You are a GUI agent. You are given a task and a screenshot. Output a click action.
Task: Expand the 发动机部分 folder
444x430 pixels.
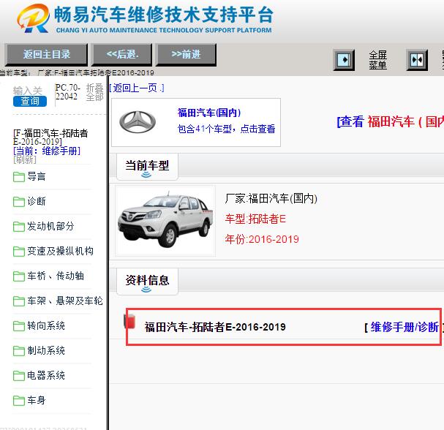[x=50, y=226]
